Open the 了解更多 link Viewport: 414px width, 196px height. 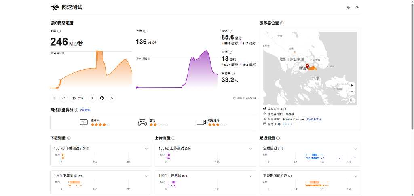pos(85,110)
